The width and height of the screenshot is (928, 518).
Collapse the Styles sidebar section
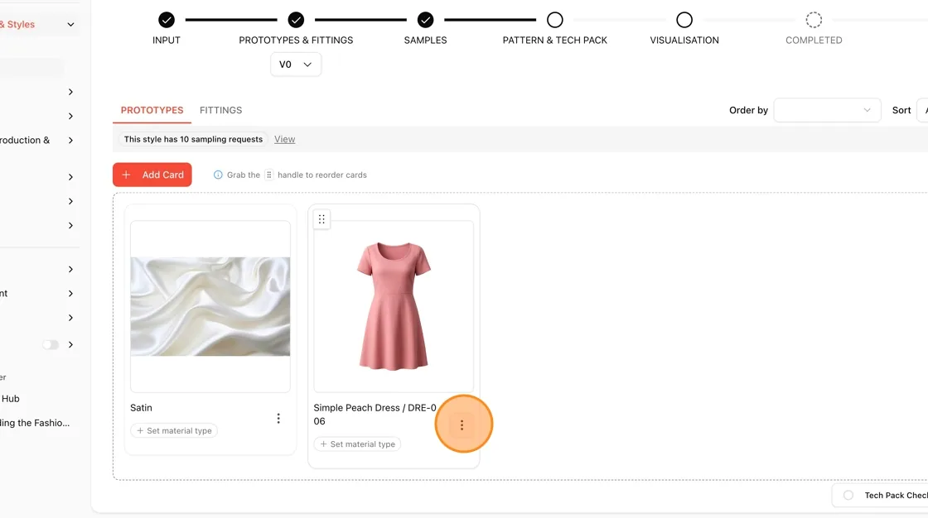coord(70,25)
